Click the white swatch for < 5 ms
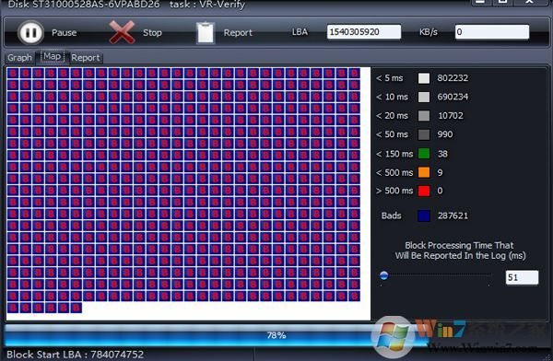Screen dimensions: 553x361 pyautogui.click(x=424, y=78)
